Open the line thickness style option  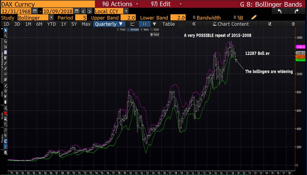click(x=5, y=119)
